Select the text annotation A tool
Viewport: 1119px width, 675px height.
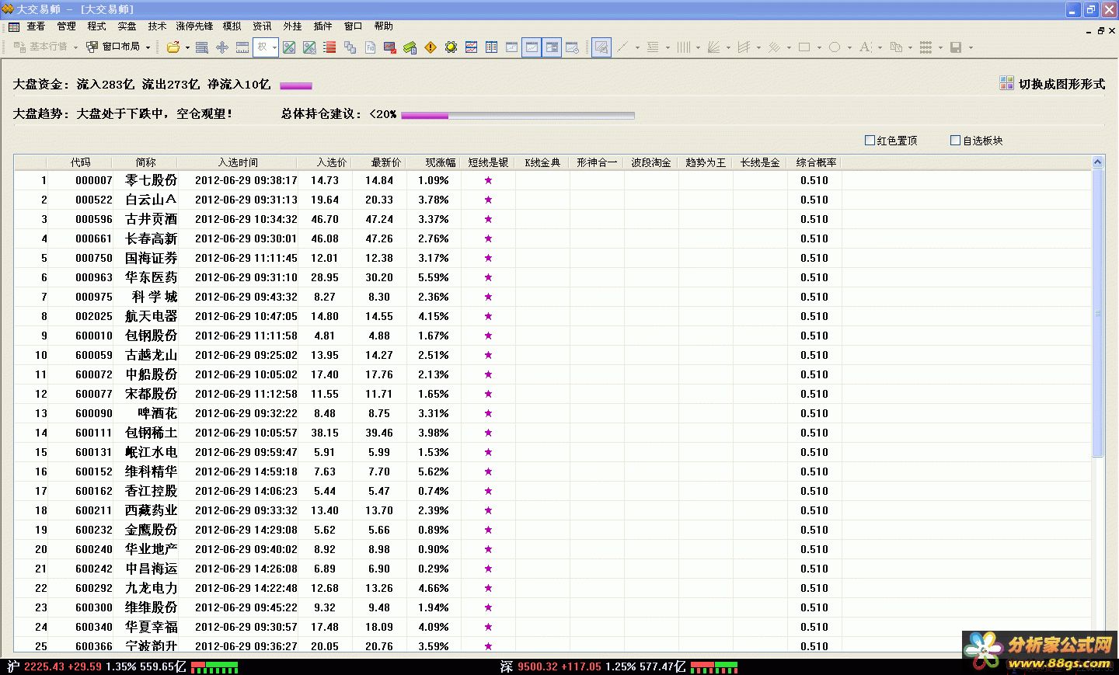[865, 47]
